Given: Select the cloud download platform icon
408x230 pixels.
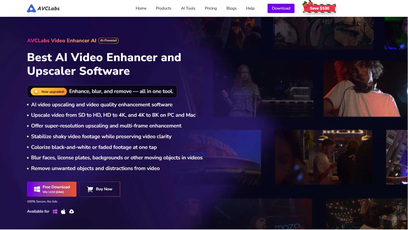Looking at the screenshot, I should pyautogui.click(x=72, y=211).
